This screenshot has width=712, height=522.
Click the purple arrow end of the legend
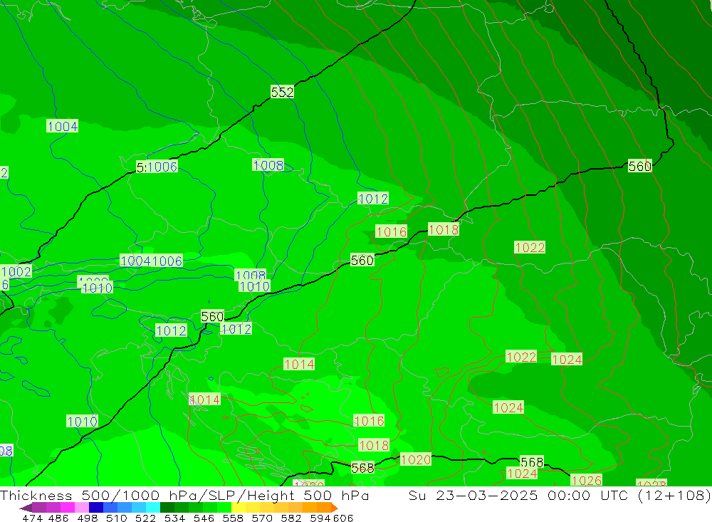26,508
